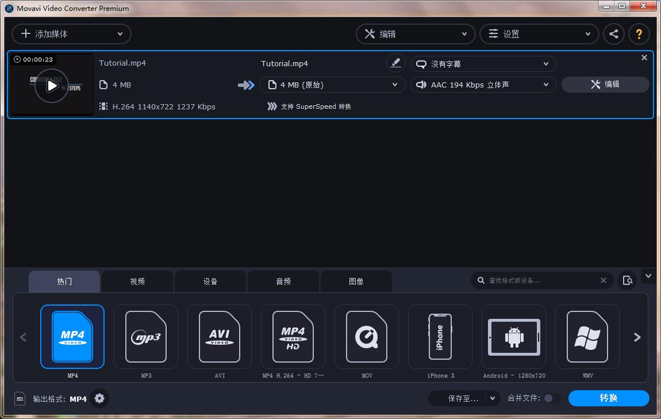Click the output file name Tutorial.mp4
661x419 pixels.
pos(285,64)
